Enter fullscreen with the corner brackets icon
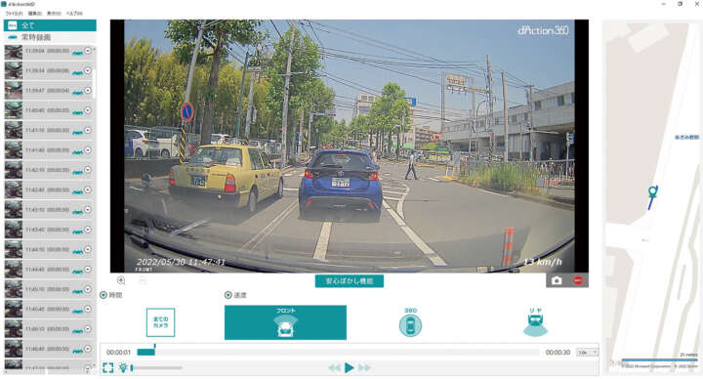The height and width of the screenshot is (379, 703). pyautogui.click(x=108, y=368)
